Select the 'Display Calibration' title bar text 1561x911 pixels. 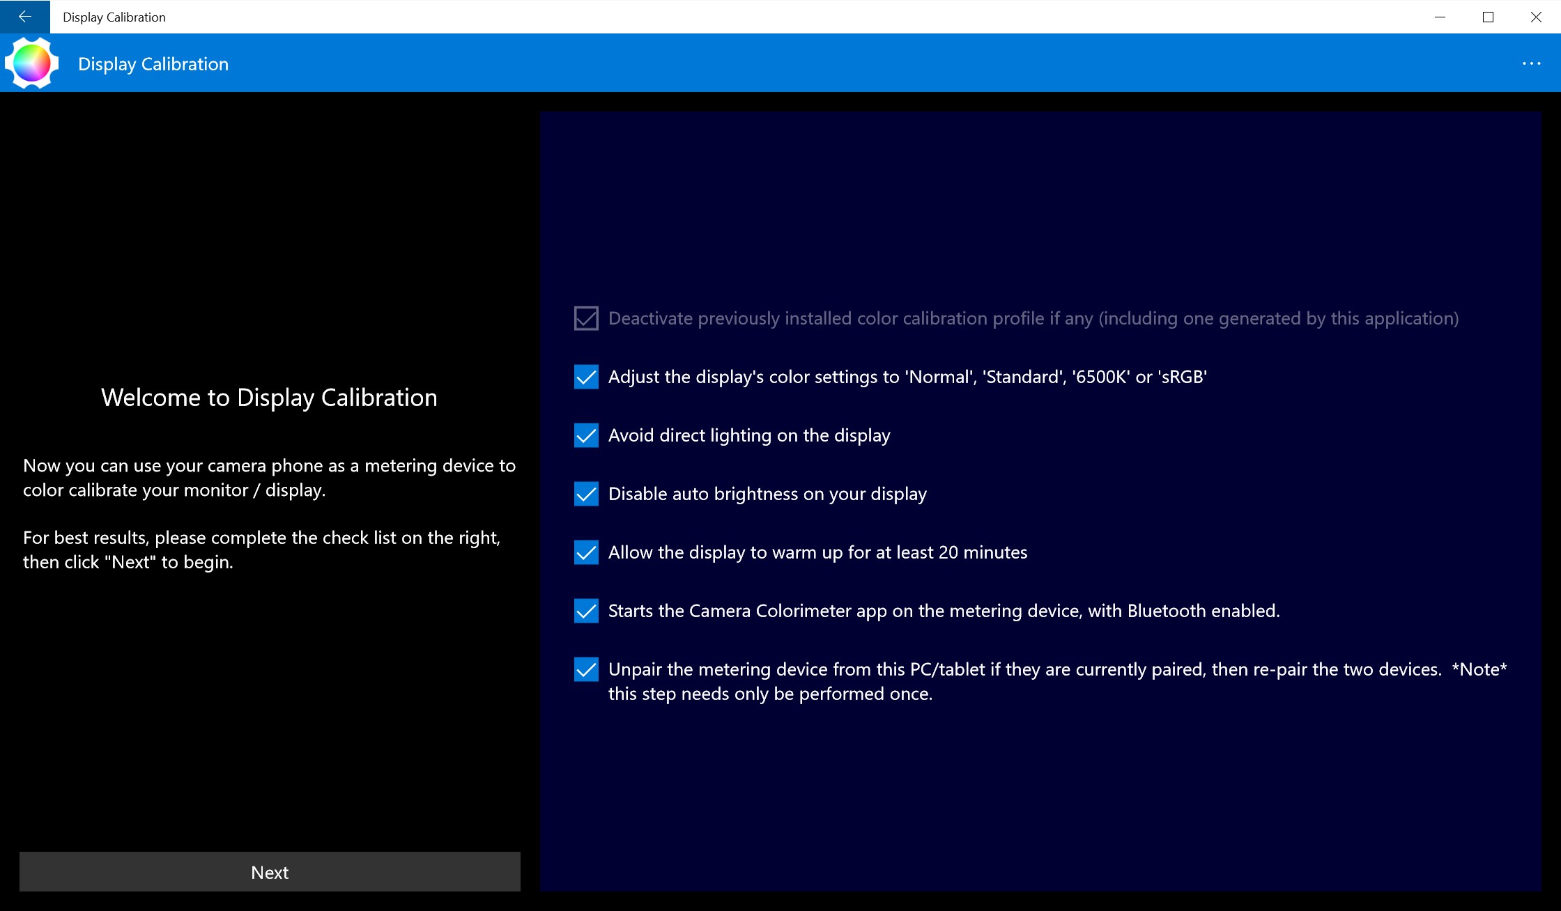click(114, 17)
